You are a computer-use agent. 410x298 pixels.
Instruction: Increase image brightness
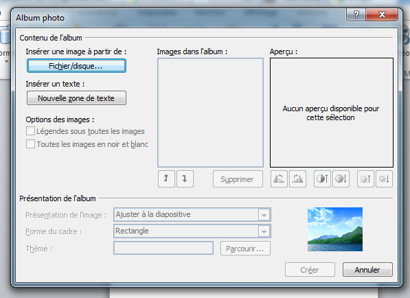pos(365,179)
